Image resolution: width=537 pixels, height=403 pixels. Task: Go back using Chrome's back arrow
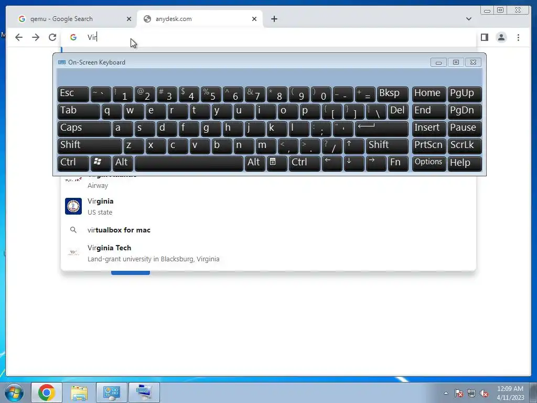point(19,37)
